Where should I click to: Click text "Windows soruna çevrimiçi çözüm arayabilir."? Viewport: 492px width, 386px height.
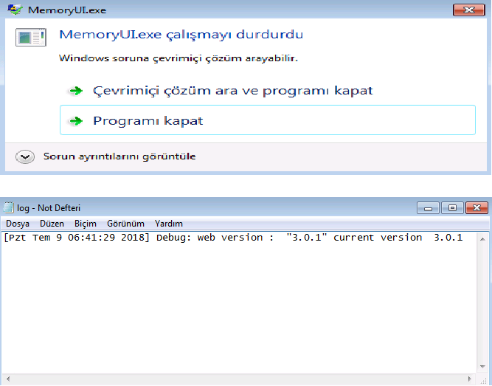click(x=179, y=58)
